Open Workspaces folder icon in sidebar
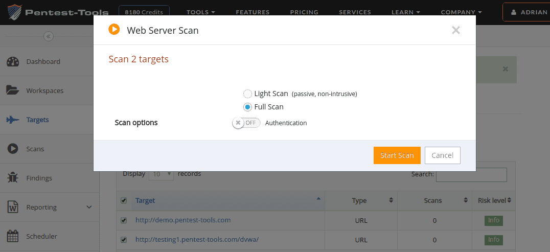The width and height of the screenshot is (550, 252). (x=13, y=90)
